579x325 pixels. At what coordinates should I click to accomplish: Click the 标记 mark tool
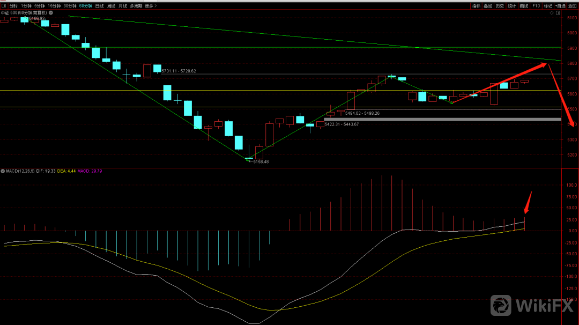click(547, 6)
